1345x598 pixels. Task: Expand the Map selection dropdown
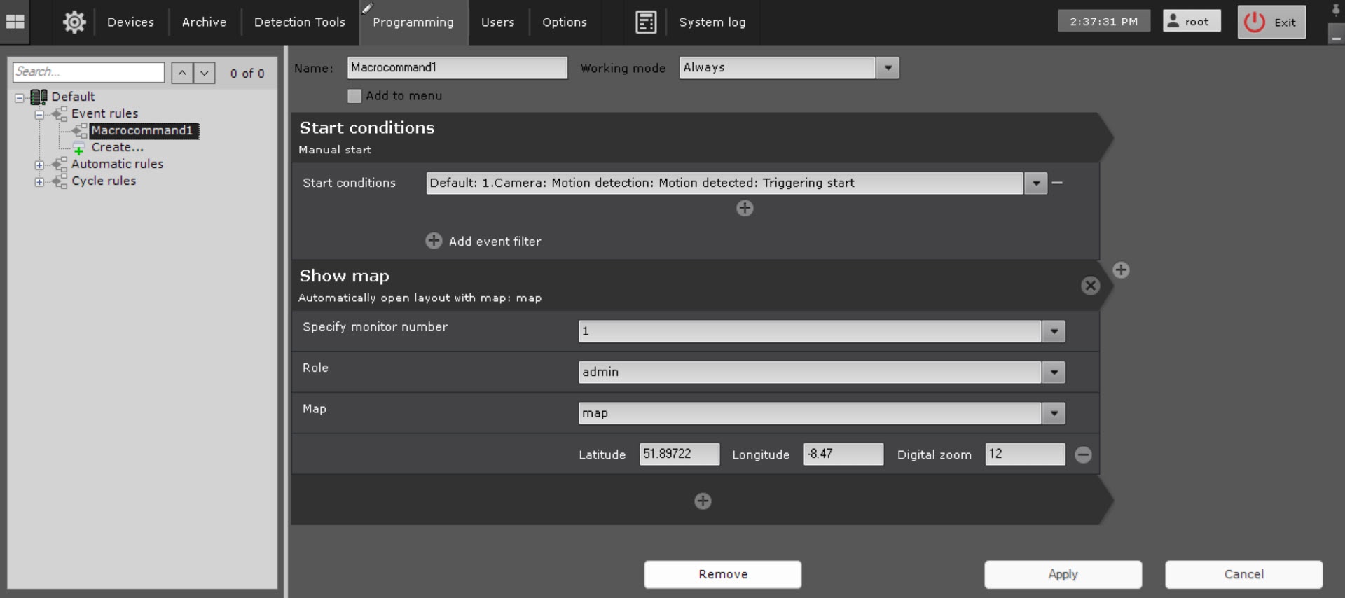(1054, 413)
